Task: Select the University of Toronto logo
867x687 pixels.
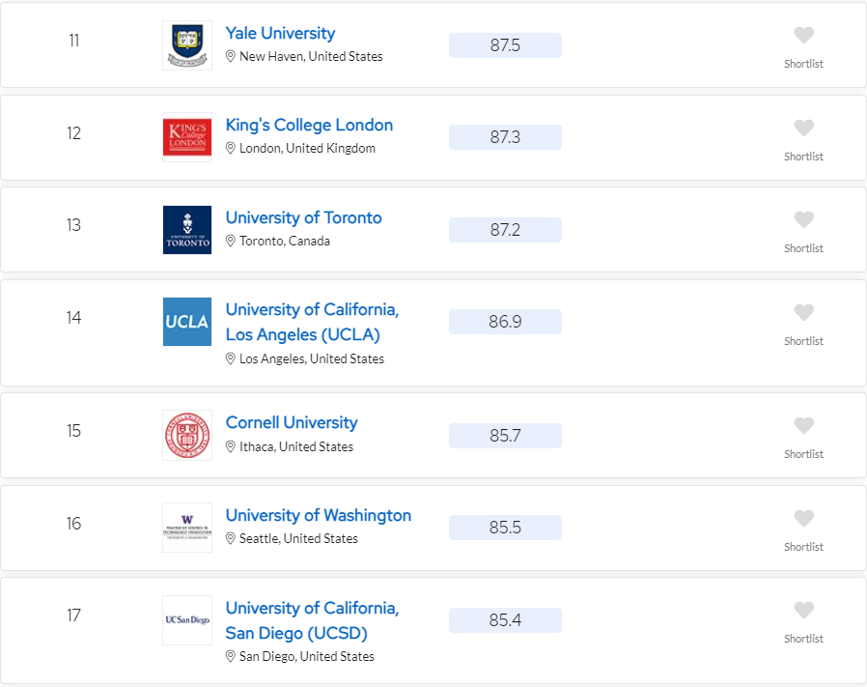Action: coord(187,230)
